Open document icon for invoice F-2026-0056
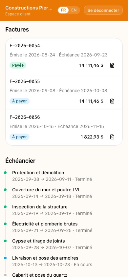This screenshot has width=128, height=277. pyautogui.click(x=112, y=137)
